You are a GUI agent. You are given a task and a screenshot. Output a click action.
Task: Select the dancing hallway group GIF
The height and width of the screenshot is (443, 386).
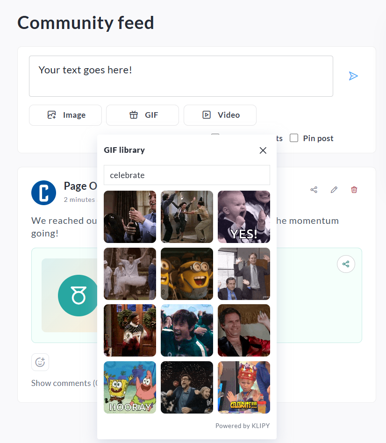click(x=187, y=217)
